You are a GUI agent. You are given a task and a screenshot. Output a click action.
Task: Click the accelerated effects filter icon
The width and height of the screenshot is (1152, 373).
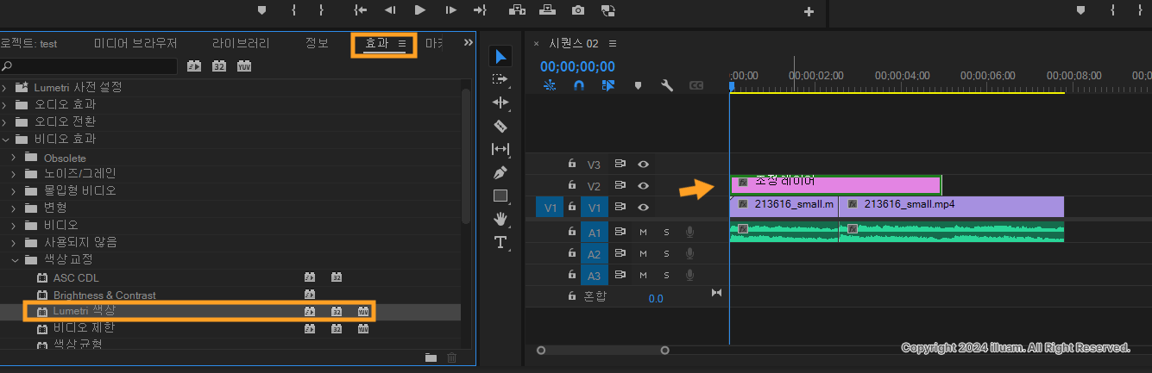pos(194,65)
